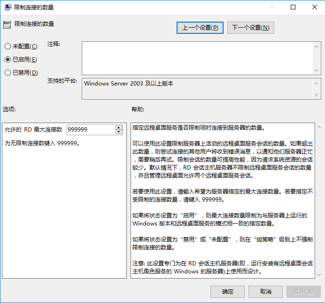Minimize the 限制连接的数量 window
The height and width of the screenshot is (303, 325).
pos(272,7)
